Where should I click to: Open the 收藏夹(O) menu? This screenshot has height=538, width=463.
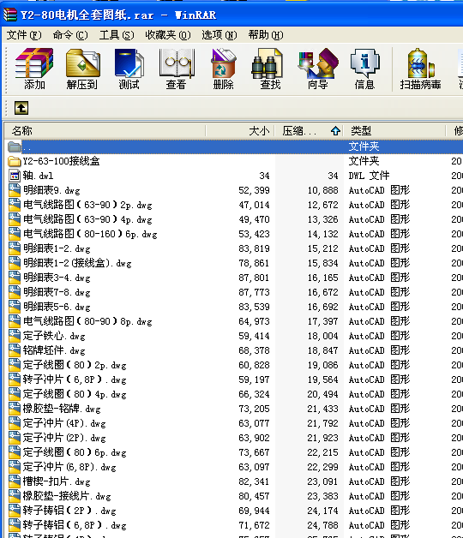pos(168,35)
